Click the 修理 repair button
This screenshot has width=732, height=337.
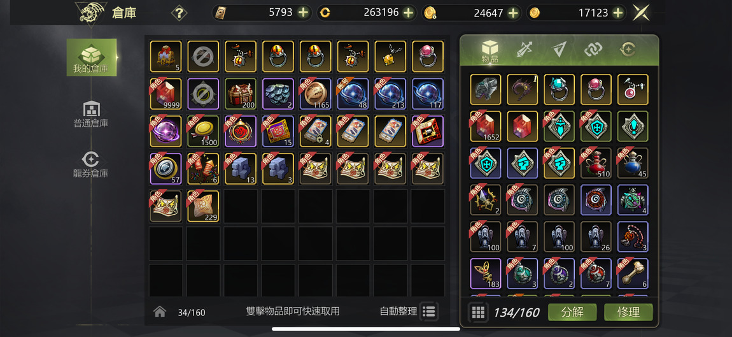point(628,312)
